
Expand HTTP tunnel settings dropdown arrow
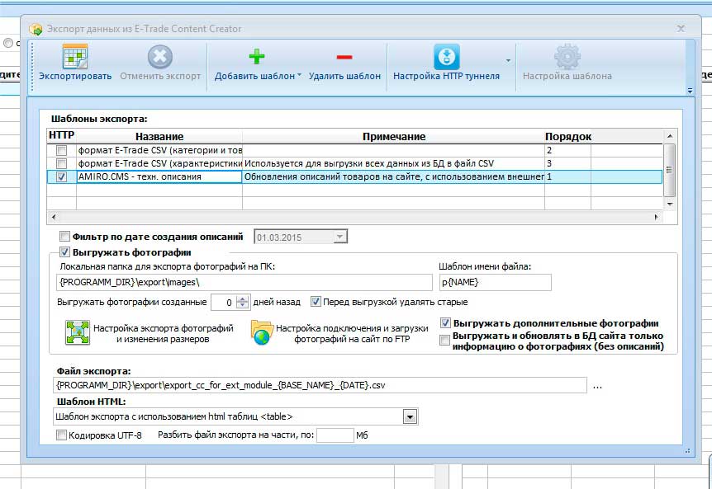[508, 60]
